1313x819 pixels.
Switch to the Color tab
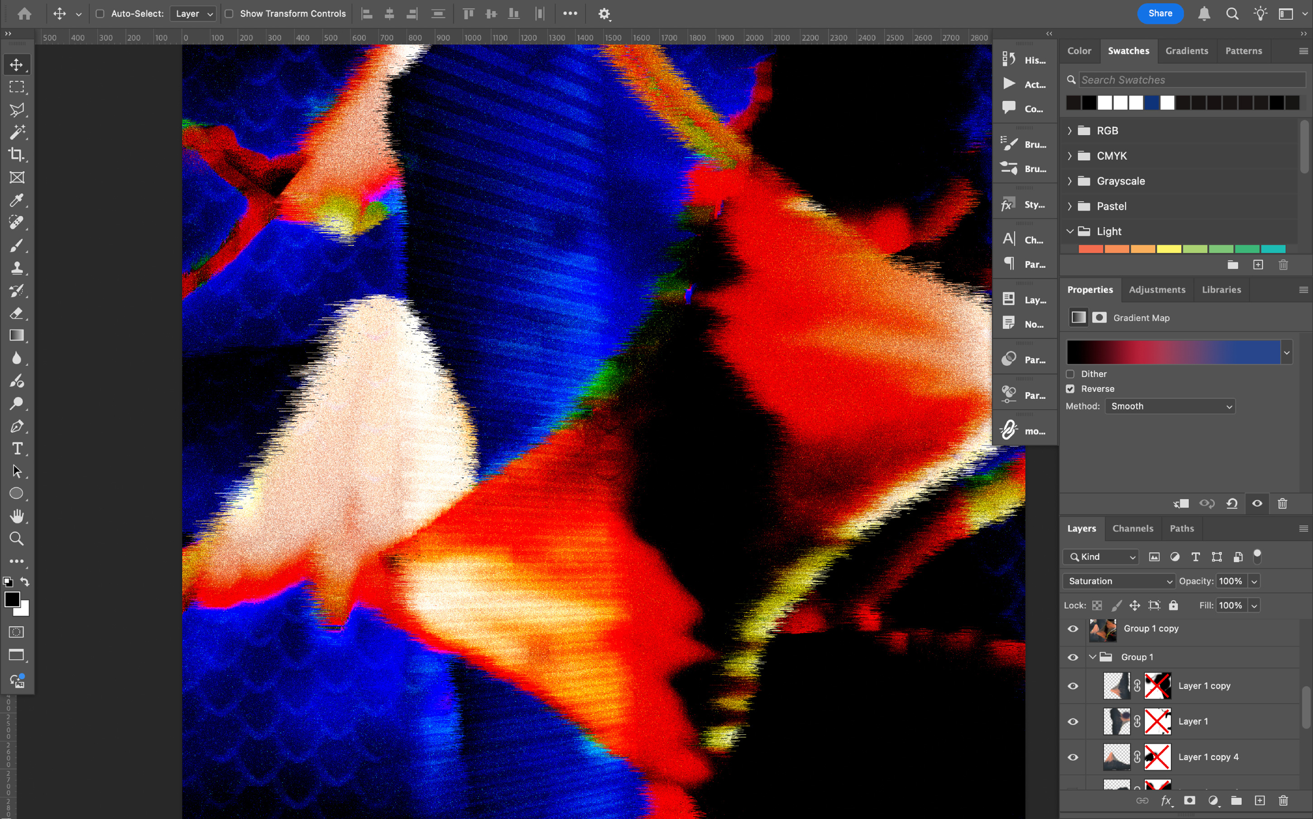tap(1079, 51)
